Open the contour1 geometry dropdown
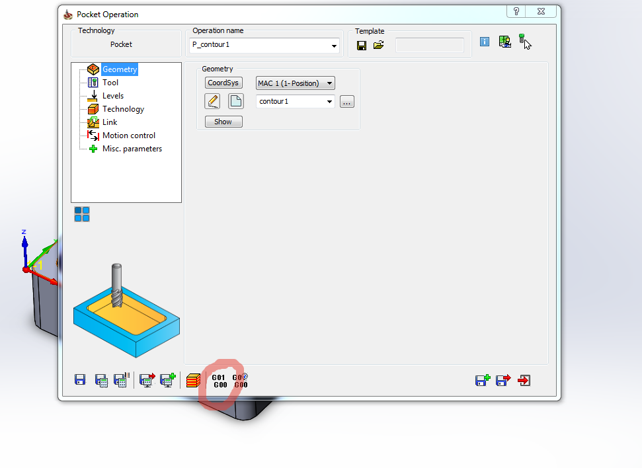 point(330,102)
